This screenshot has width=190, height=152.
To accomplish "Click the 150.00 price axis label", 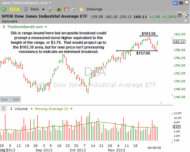I will pos(180,81).
